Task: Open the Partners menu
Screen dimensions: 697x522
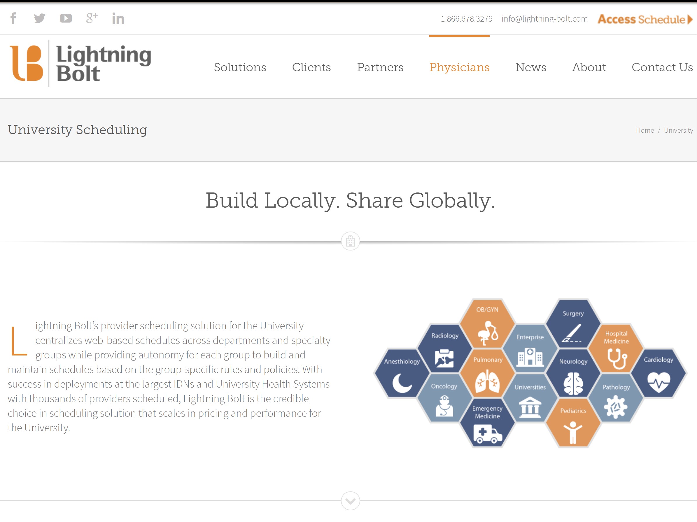Action: [380, 67]
